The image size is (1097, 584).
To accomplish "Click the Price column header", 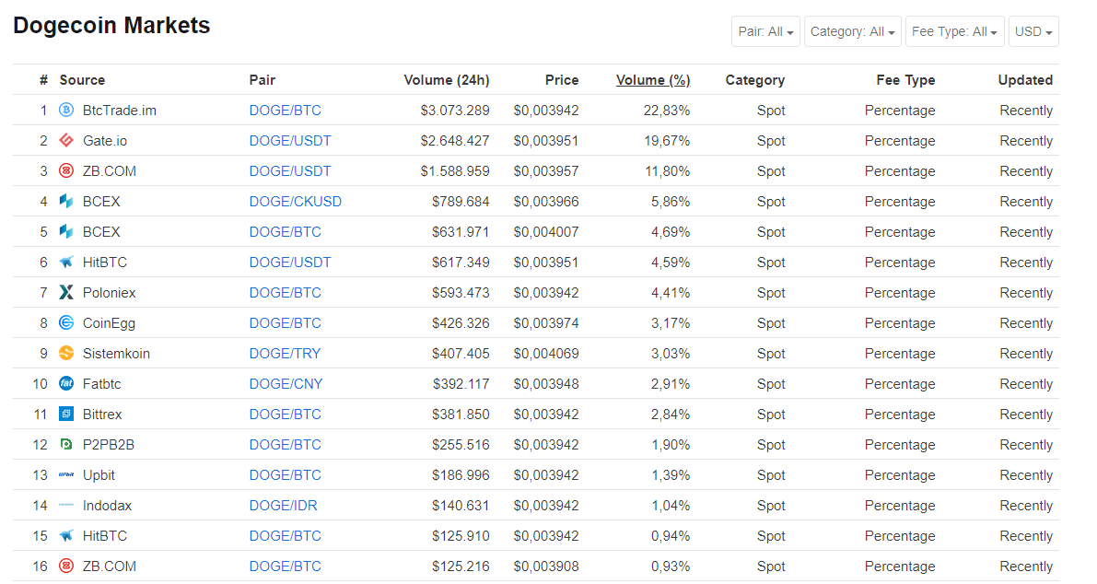I will point(562,80).
